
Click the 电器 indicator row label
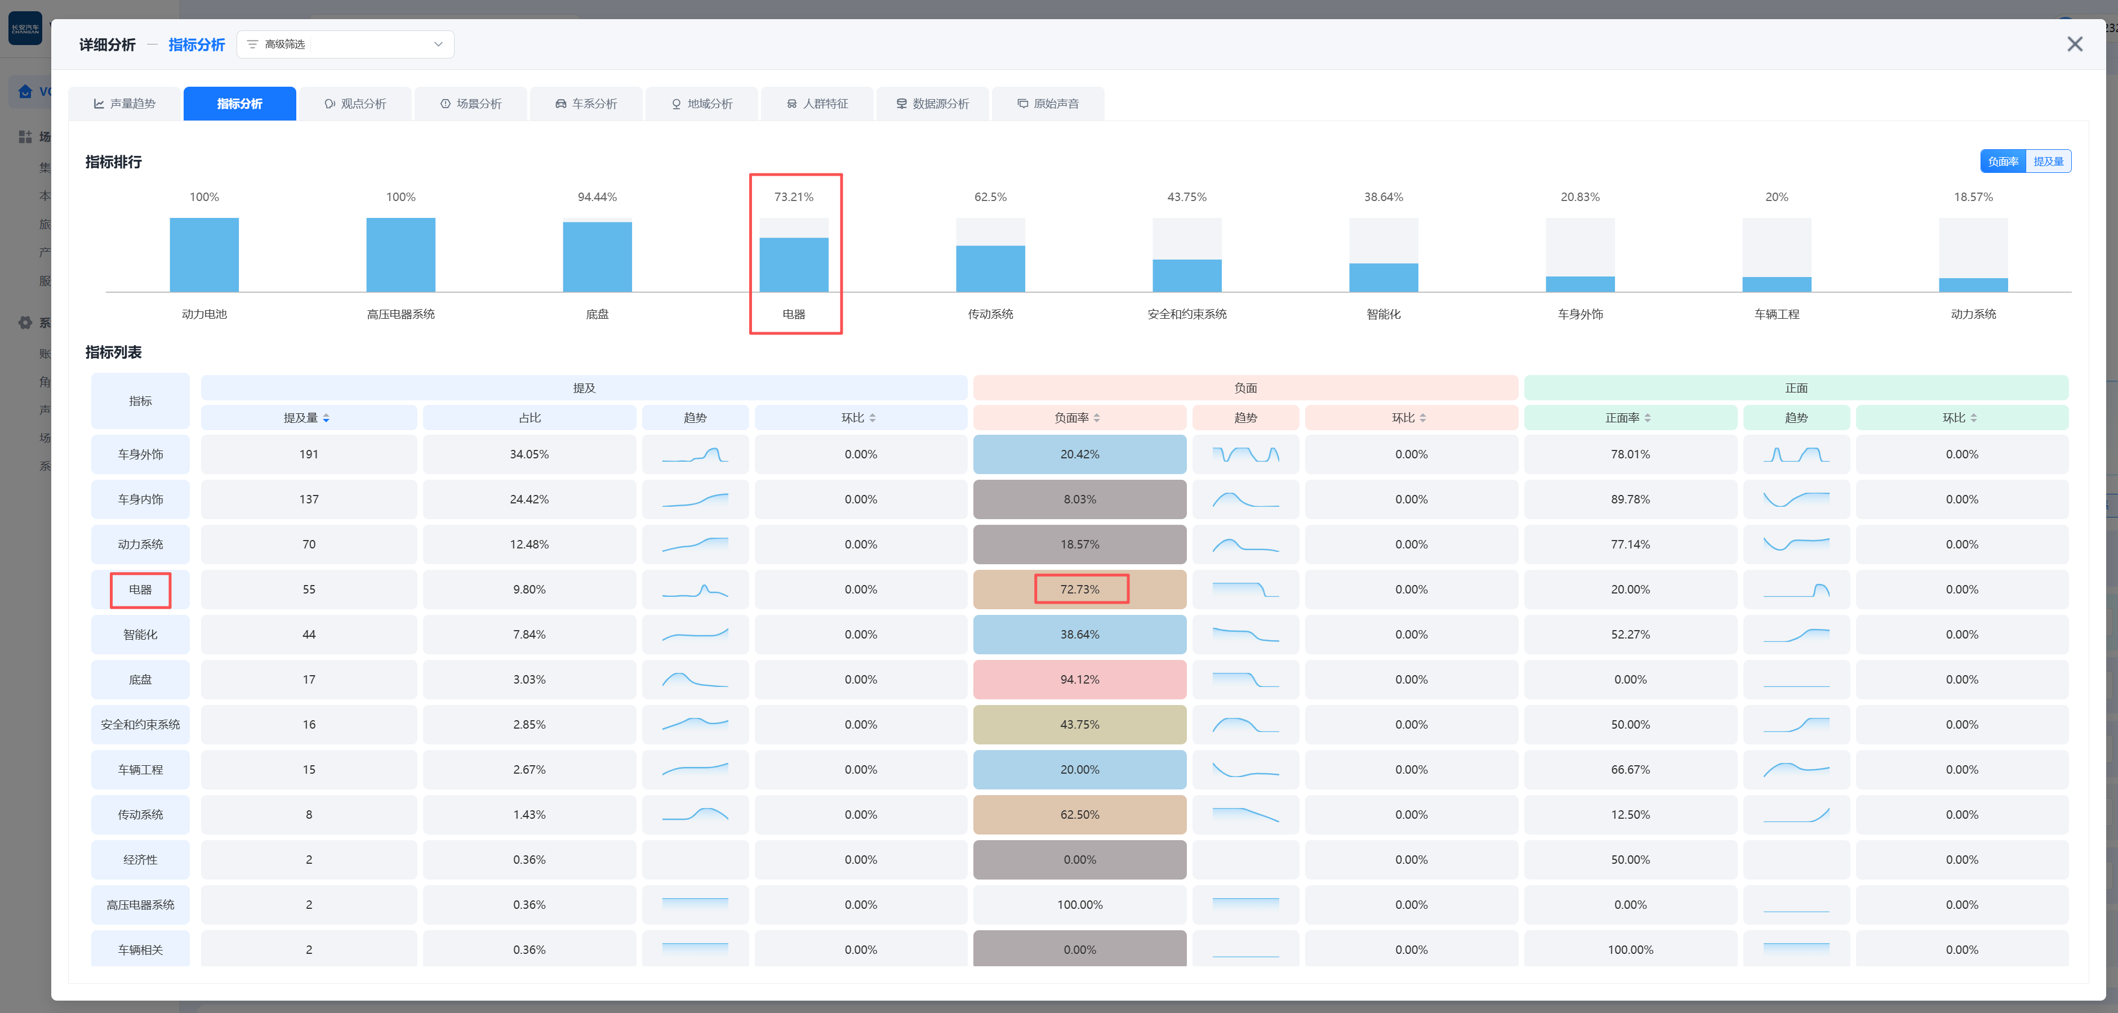pos(141,590)
